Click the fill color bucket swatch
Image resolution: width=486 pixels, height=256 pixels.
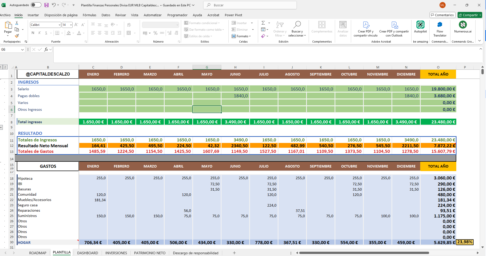(x=69, y=33)
